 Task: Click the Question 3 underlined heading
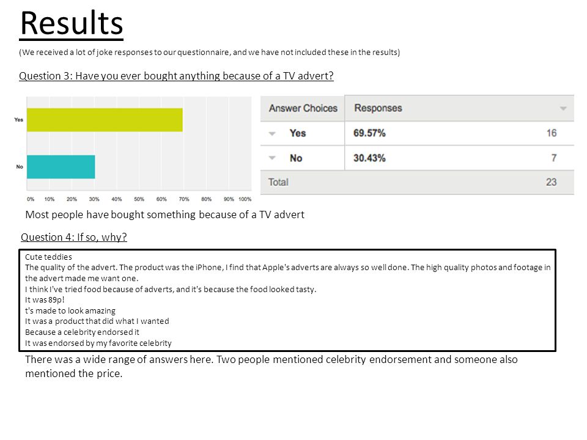[x=176, y=76]
